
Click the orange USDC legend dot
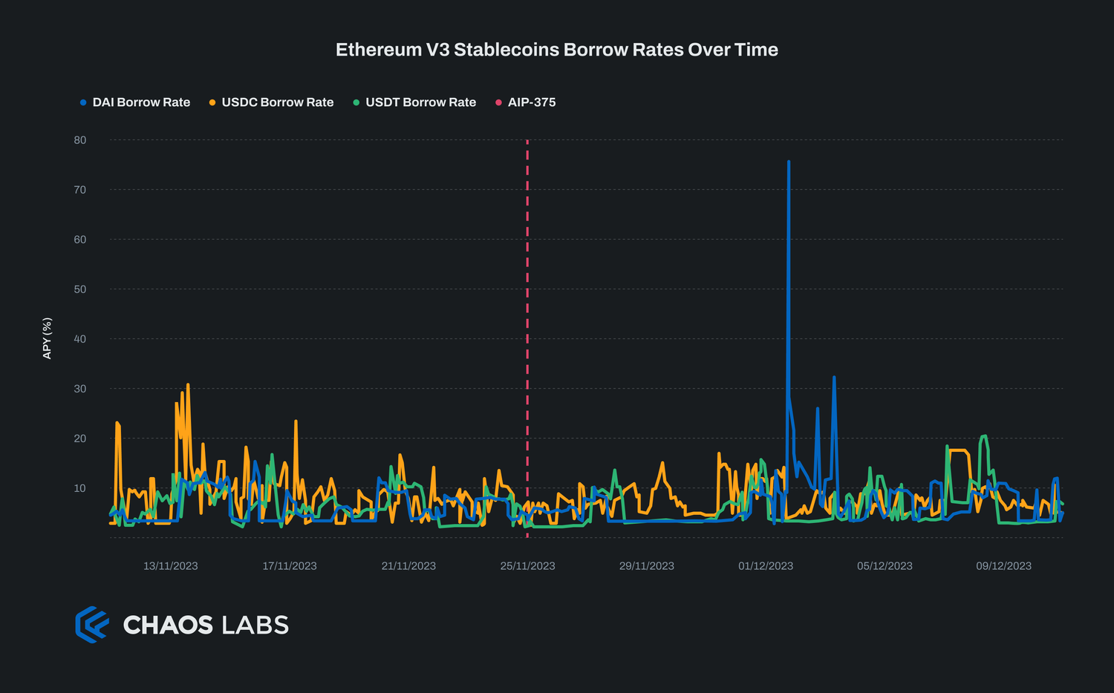pyautogui.click(x=212, y=102)
